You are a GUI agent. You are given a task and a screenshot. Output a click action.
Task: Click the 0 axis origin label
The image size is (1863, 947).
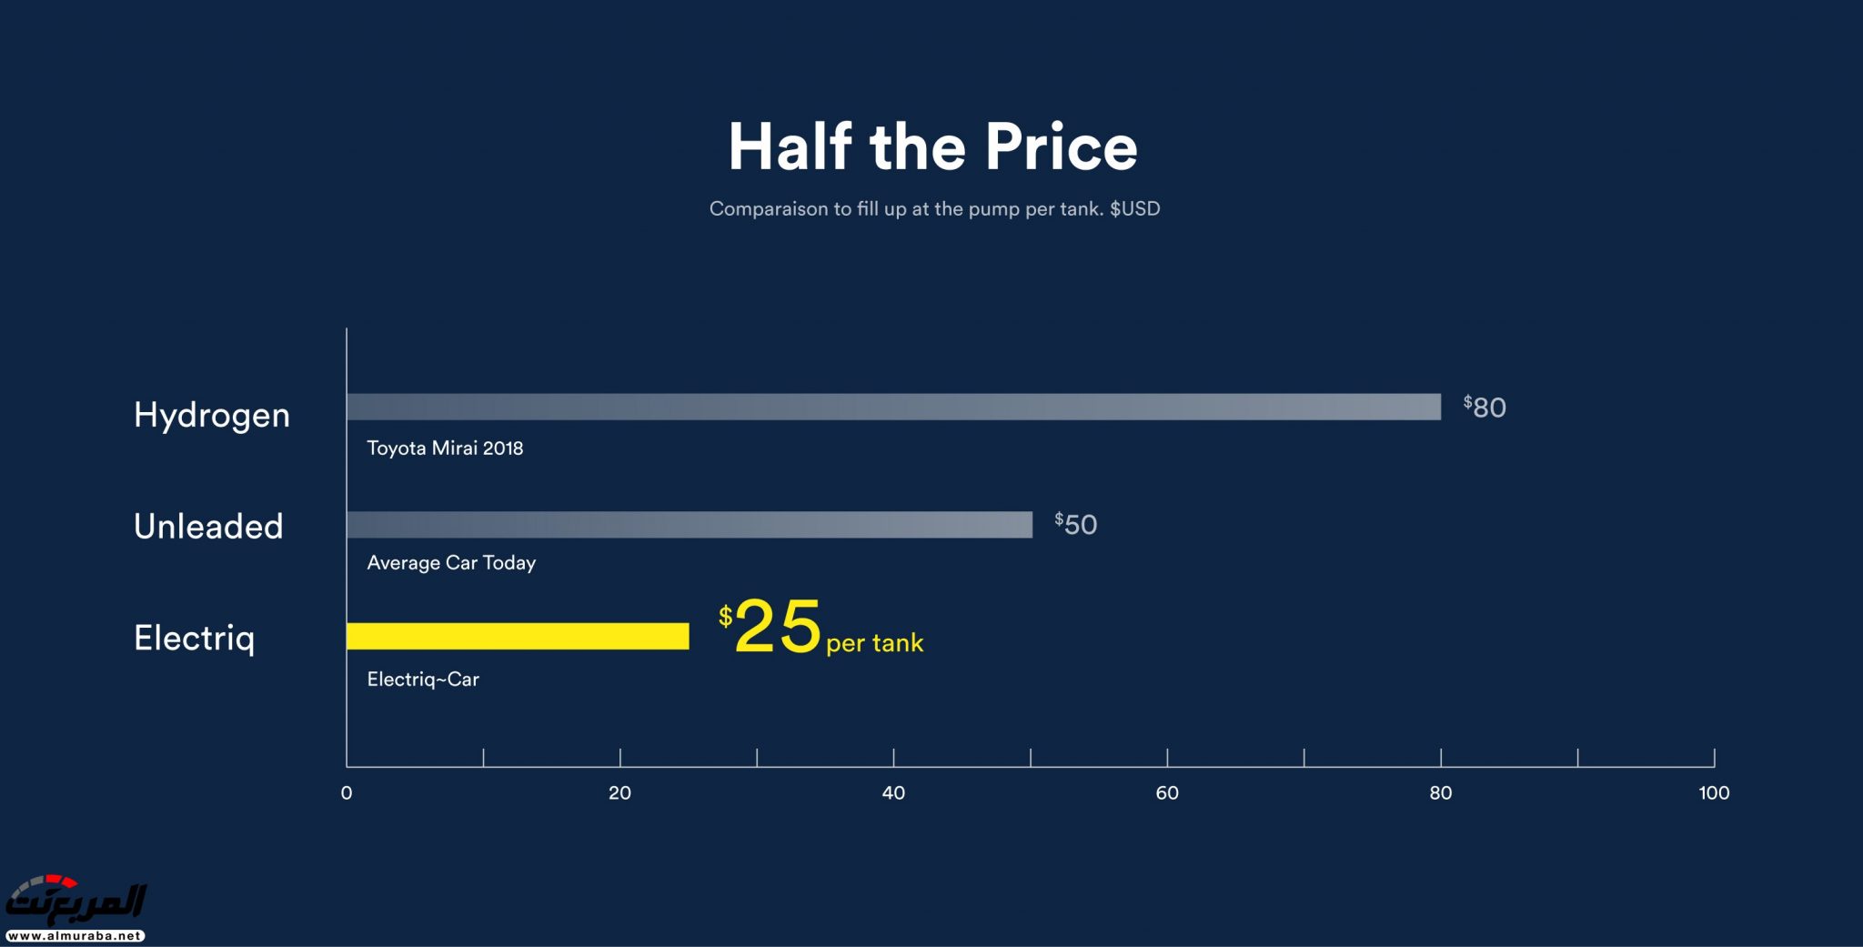(347, 792)
